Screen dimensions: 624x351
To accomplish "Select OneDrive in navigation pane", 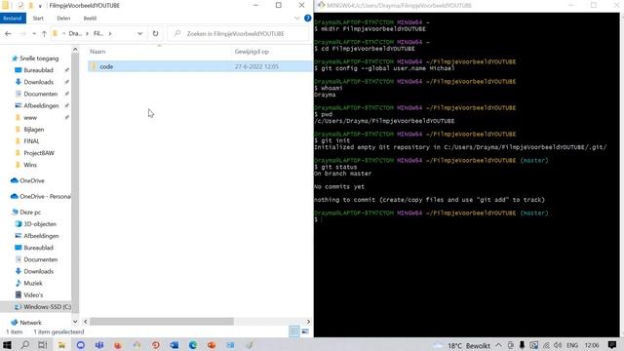I will [32, 180].
